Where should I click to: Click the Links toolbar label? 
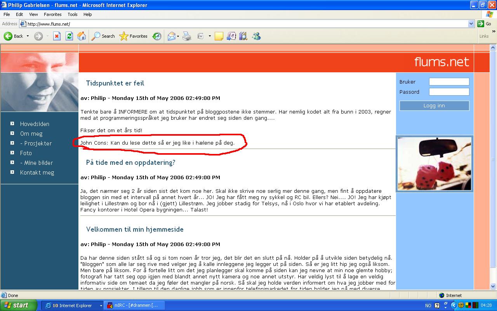coord(484,36)
